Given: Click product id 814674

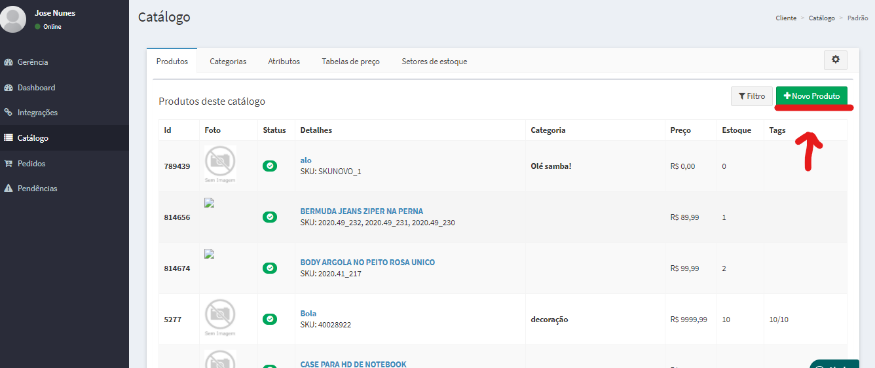Looking at the screenshot, I should [177, 268].
